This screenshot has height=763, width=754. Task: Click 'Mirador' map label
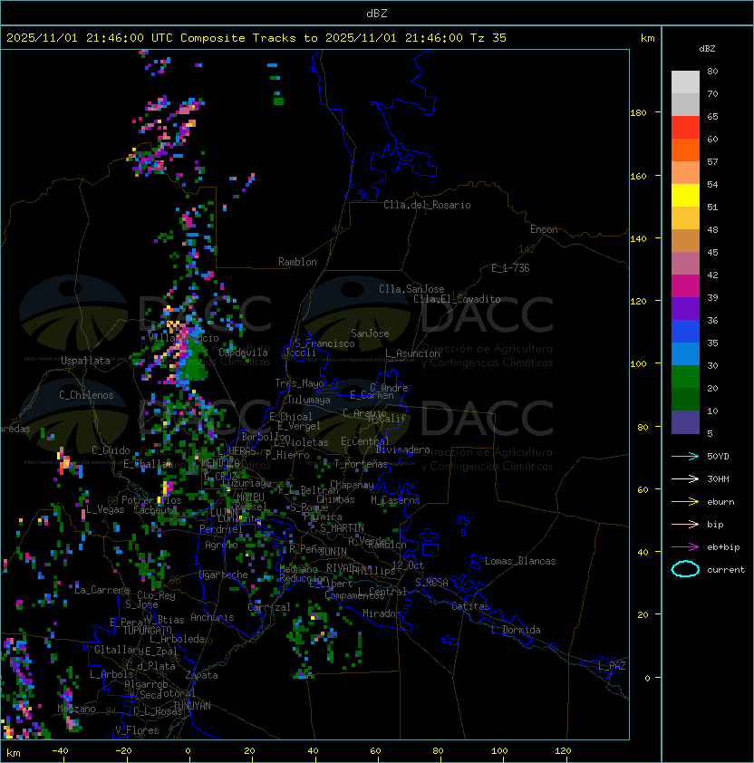[x=382, y=613]
